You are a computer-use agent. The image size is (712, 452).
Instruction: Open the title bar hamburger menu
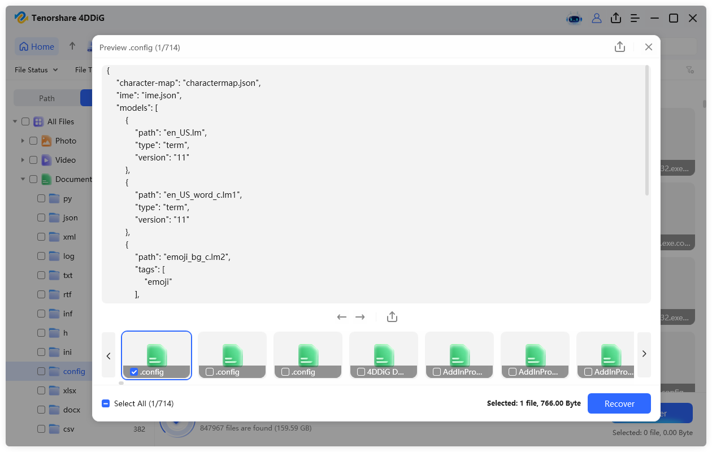(635, 18)
